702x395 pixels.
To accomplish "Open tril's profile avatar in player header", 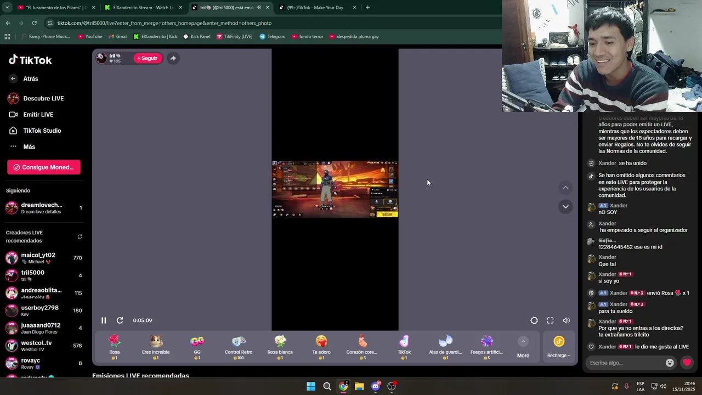I will point(101,58).
